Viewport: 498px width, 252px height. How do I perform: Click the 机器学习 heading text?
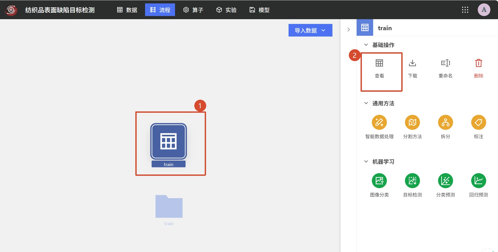[383, 162]
